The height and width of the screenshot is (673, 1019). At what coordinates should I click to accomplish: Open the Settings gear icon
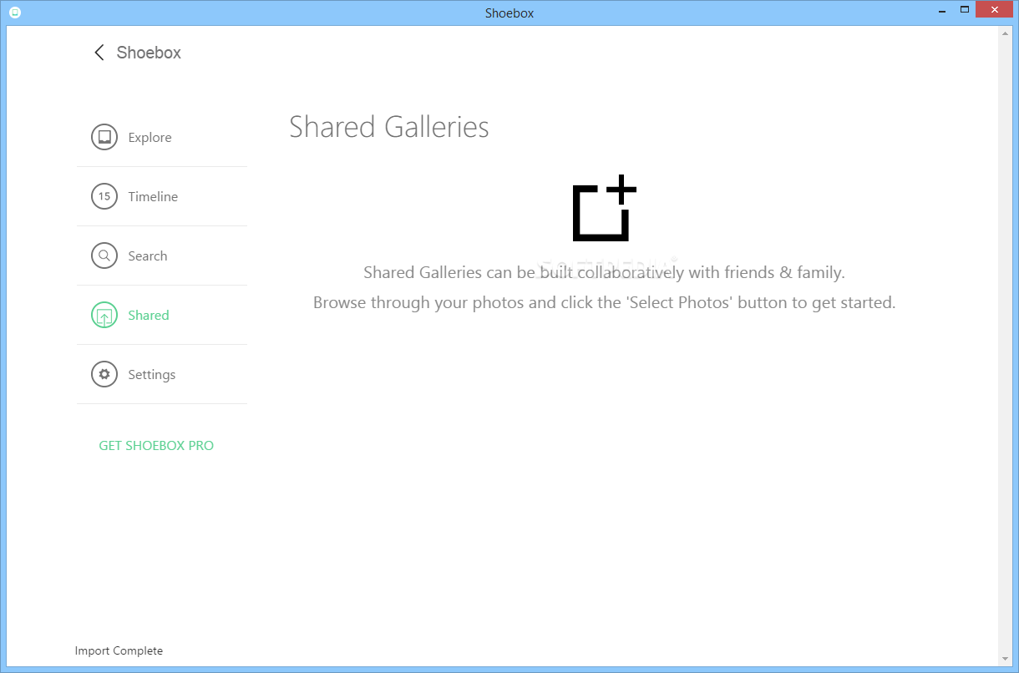tap(104, 375)
